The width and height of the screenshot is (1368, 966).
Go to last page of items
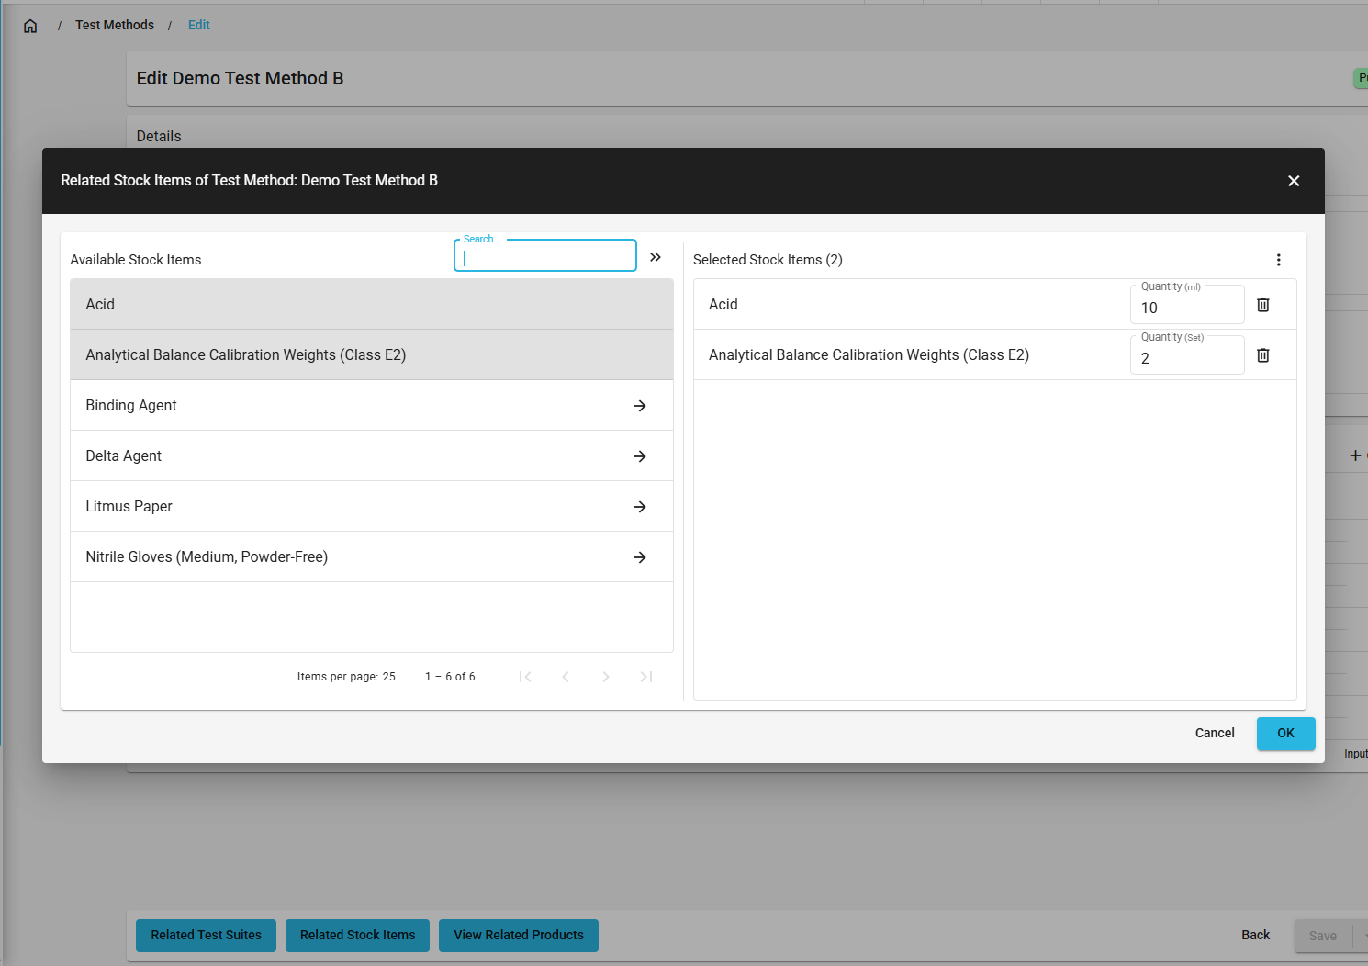point(646,677)
